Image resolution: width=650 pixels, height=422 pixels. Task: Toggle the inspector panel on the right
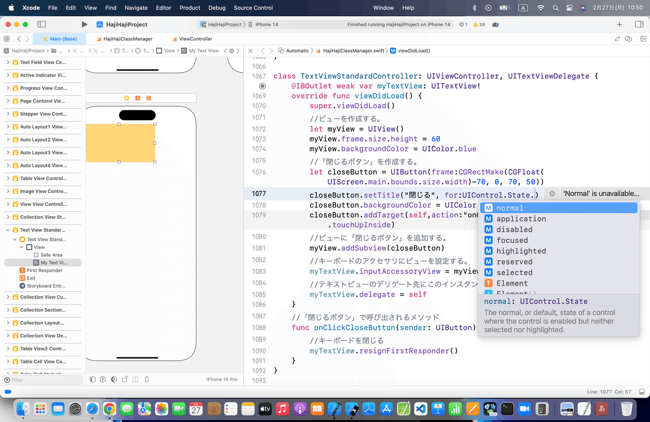(x=639, y=24)
